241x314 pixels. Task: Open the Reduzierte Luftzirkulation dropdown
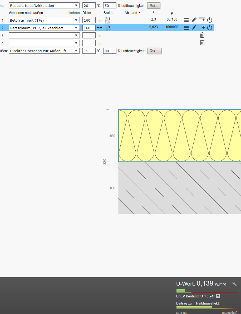pos(44,6)
